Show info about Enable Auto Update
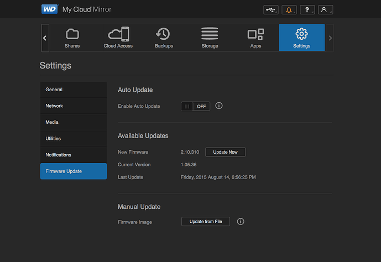This screenshot has width=381, height=262. tap(218, 106)
